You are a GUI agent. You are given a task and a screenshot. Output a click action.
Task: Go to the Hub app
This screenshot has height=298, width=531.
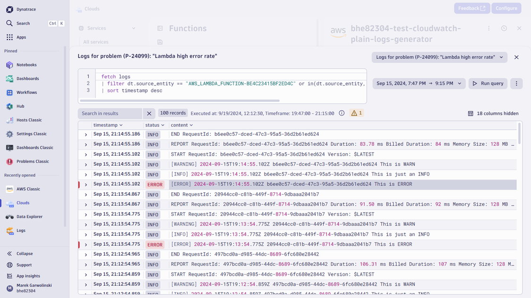(x=20, y=106)
